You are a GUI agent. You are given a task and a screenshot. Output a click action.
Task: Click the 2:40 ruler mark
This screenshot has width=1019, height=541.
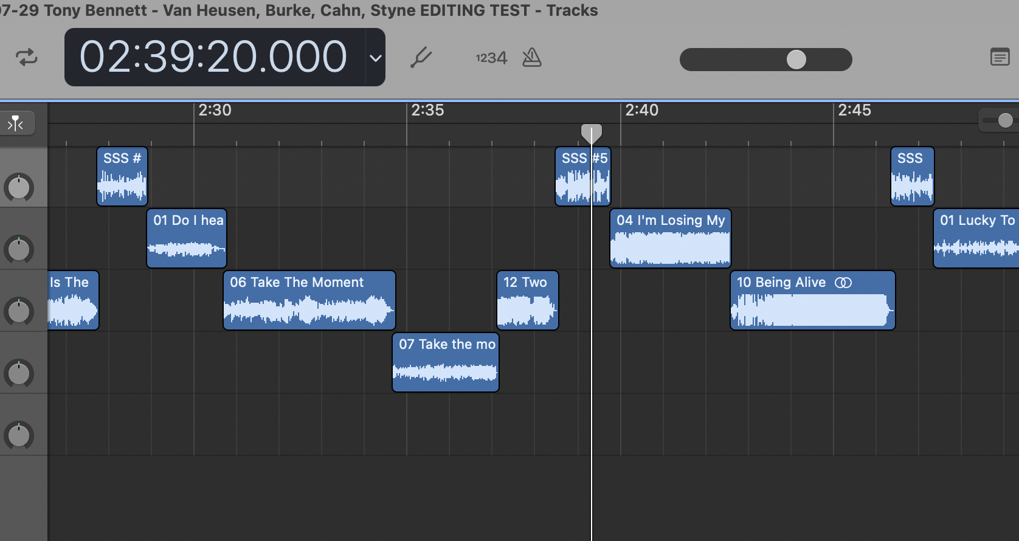click(x=641, y=110)
